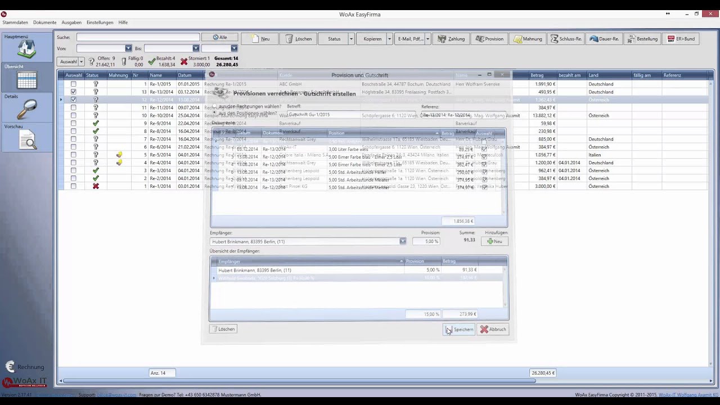
Task: Open the Vorschau preview icon in sidebar
Action: [26, 140]
